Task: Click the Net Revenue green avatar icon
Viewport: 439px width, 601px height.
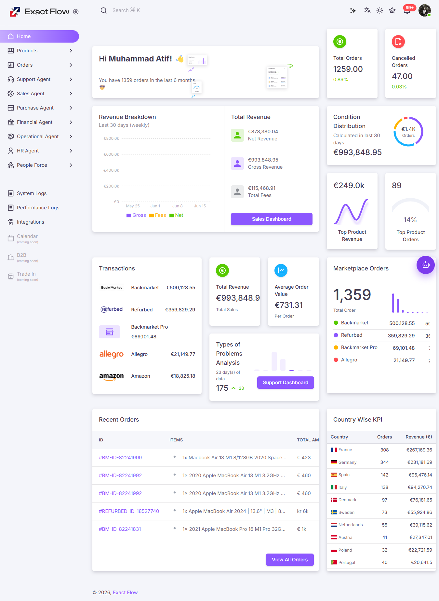Action: [237, 135]
